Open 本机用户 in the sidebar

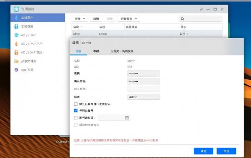38,18
